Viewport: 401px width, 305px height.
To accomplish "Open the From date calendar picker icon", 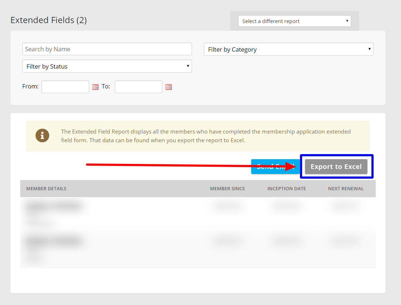I will point(95,87).
